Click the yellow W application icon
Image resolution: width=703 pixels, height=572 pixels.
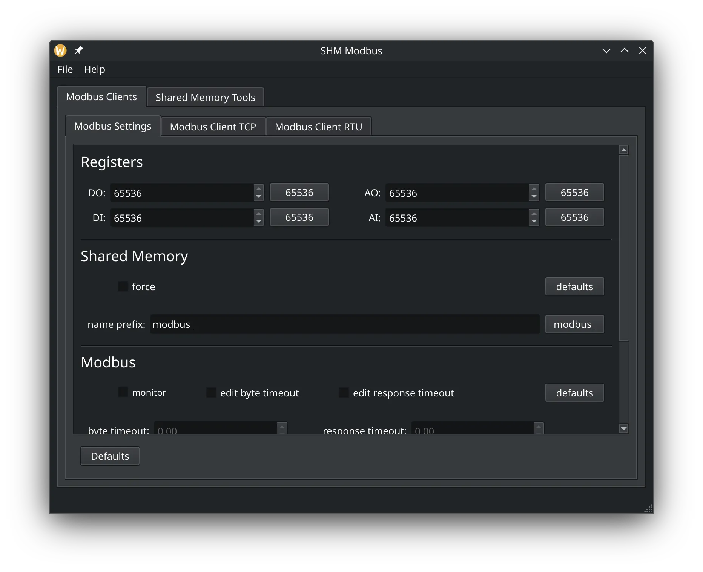point(60,50)
